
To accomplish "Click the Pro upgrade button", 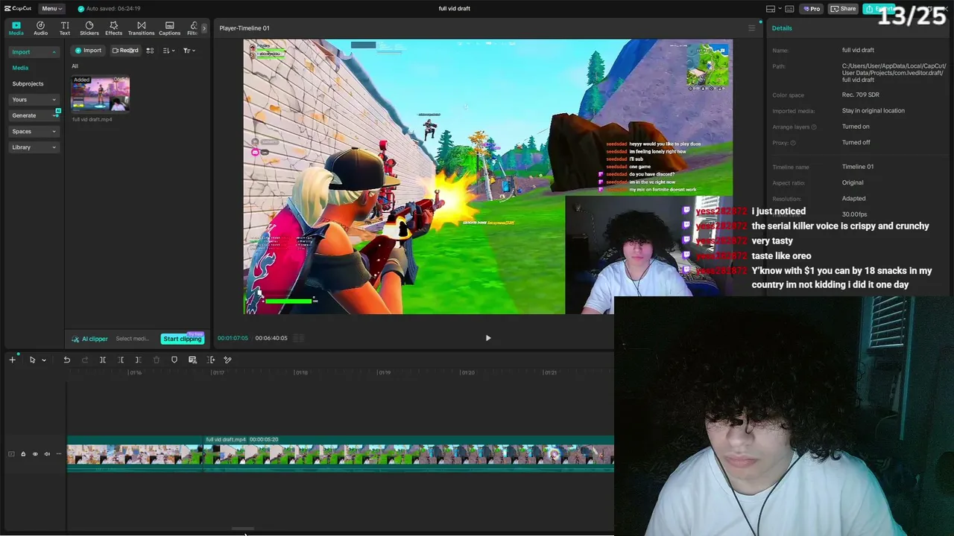I will (812, 9).
